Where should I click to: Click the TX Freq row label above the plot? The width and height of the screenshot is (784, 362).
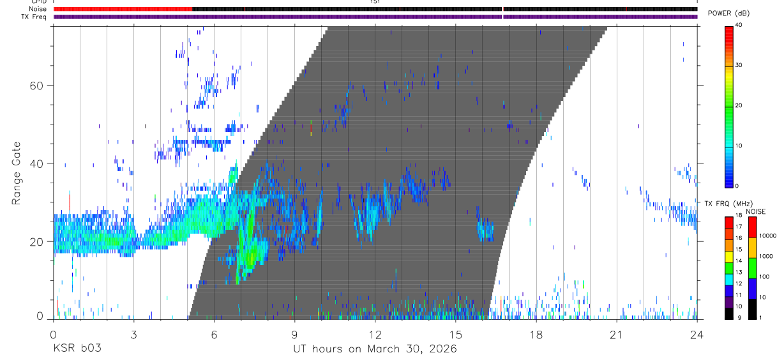click(x=34, y=17)
